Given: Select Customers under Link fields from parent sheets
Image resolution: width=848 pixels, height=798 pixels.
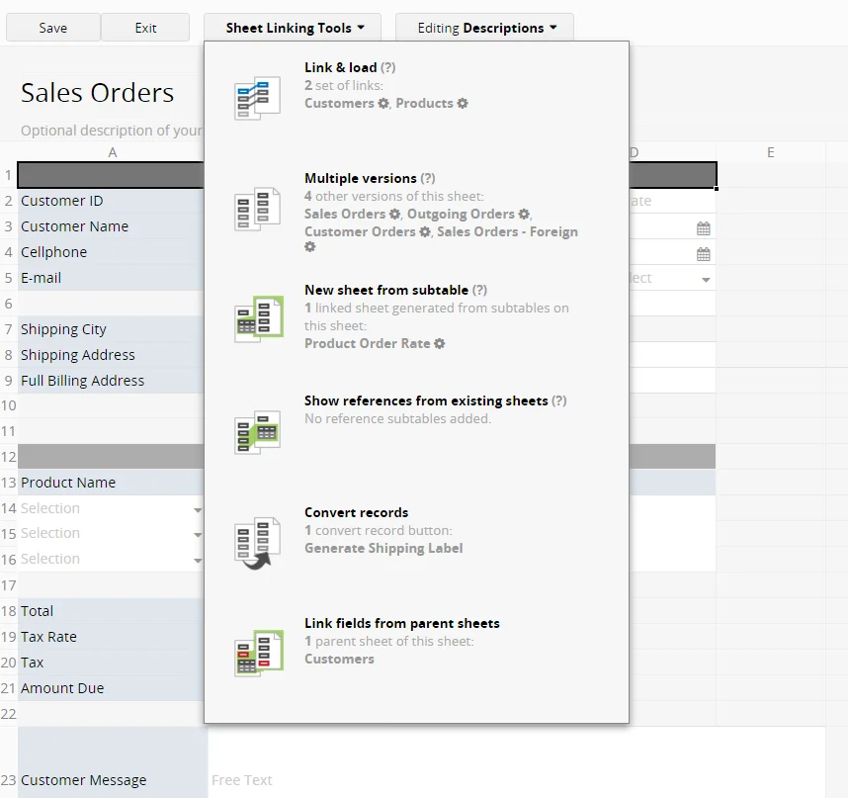Looking at the screenshot, I should point(339,659).
